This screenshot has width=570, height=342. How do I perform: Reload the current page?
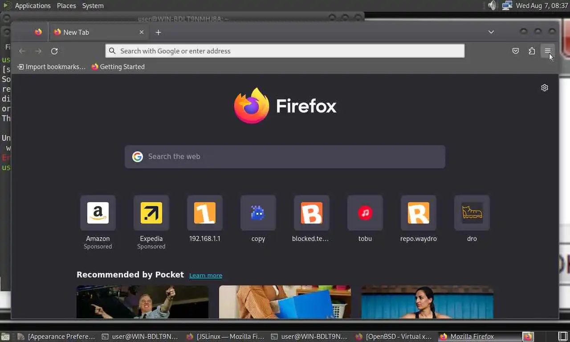54,51
